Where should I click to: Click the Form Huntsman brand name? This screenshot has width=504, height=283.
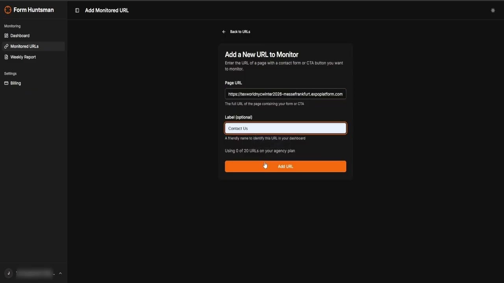pyautogui.click(x=33, y=10)
